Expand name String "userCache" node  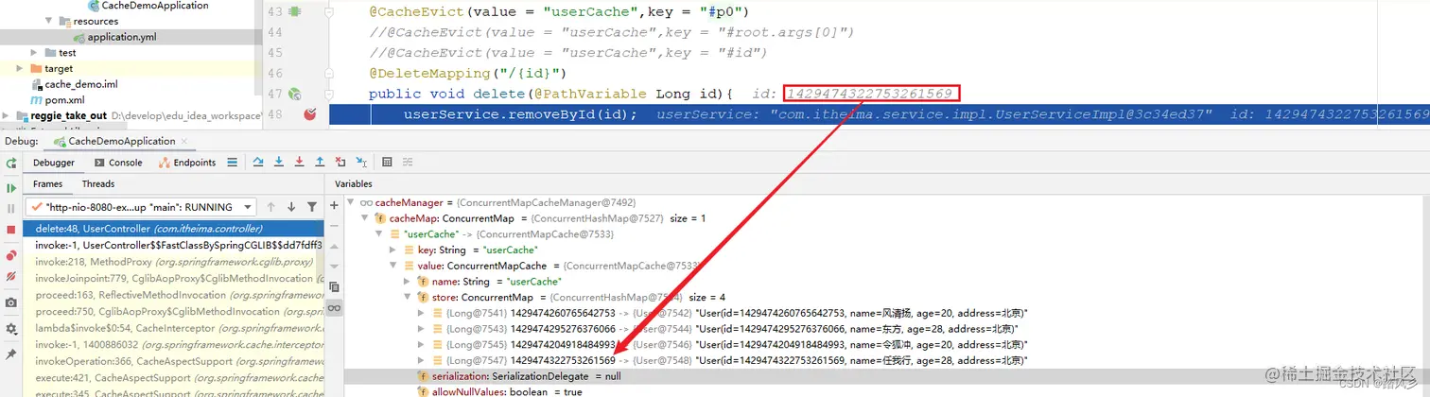point(408,282)
